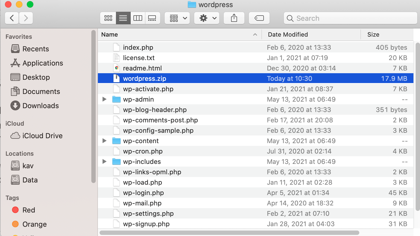This screenshot has height=236, width=420.
Task: Toggle the sort order arrow in Name header
Action: (255, 35)
